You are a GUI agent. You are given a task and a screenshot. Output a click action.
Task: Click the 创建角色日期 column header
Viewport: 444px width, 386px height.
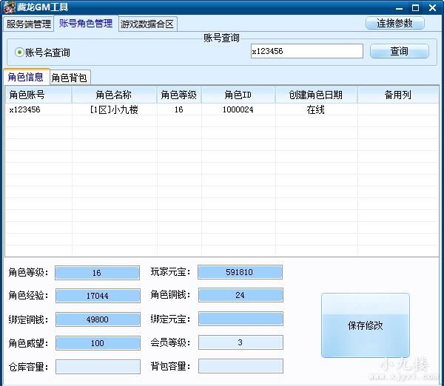pos(316,95)
